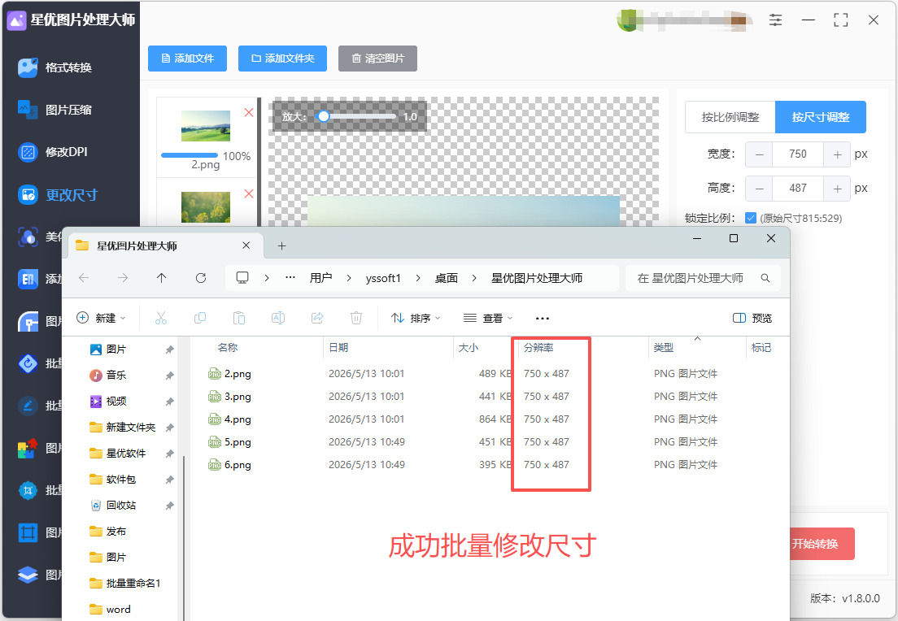Refresh the File Explorer folder
898x621 pixels.
click(200, 278)
